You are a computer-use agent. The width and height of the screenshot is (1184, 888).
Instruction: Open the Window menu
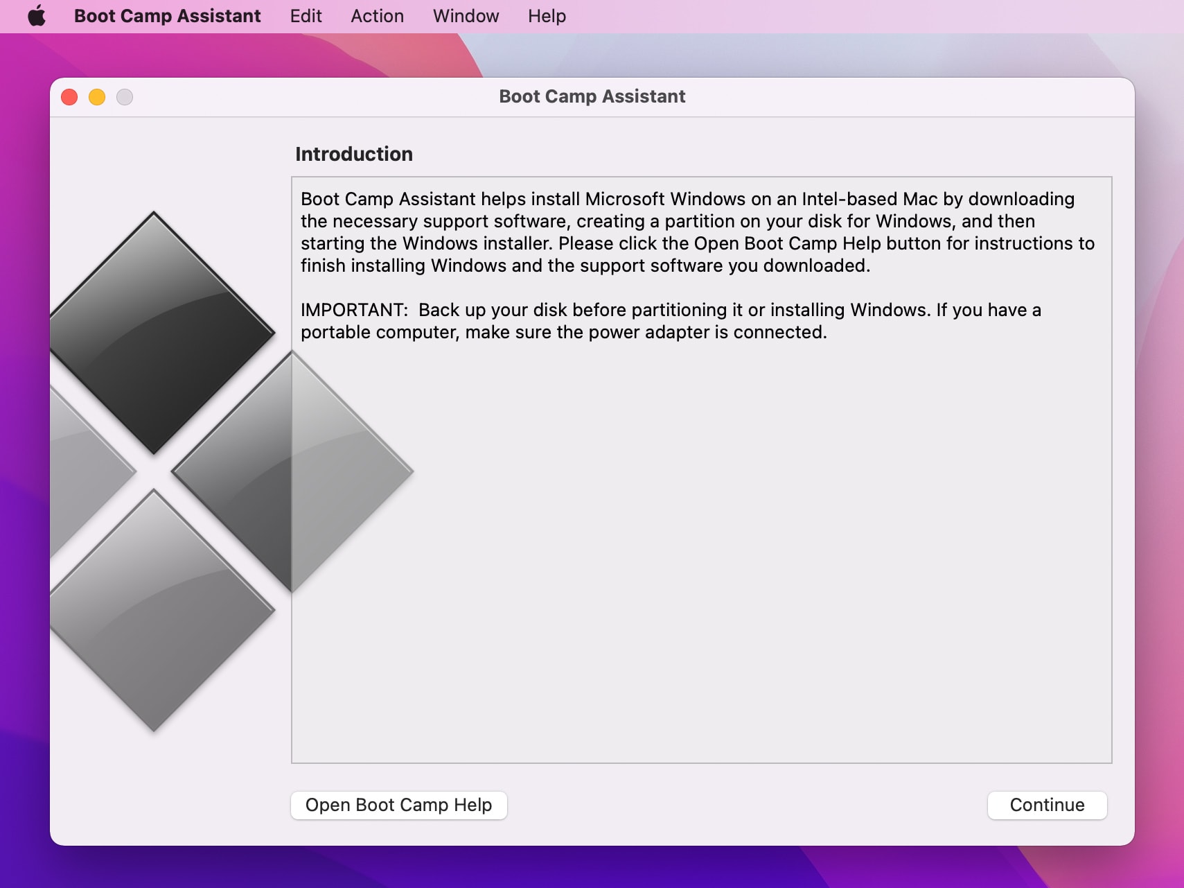[x=465, y=15]
